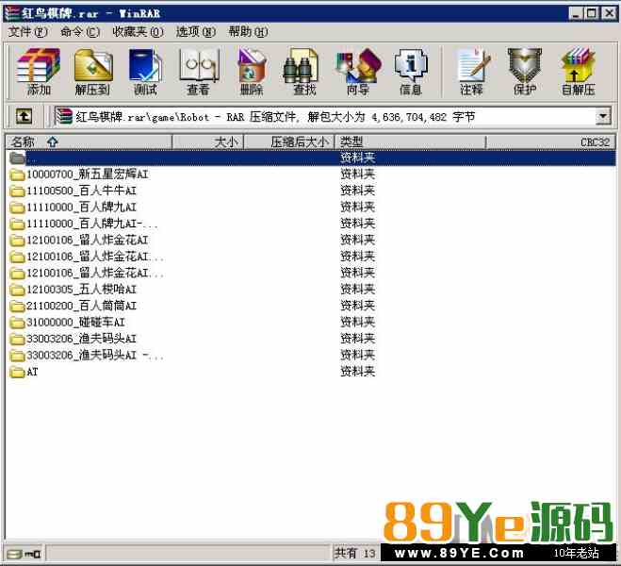Show archive 信息 (Info)
621x566 pixels.
[x=411, y=72]
